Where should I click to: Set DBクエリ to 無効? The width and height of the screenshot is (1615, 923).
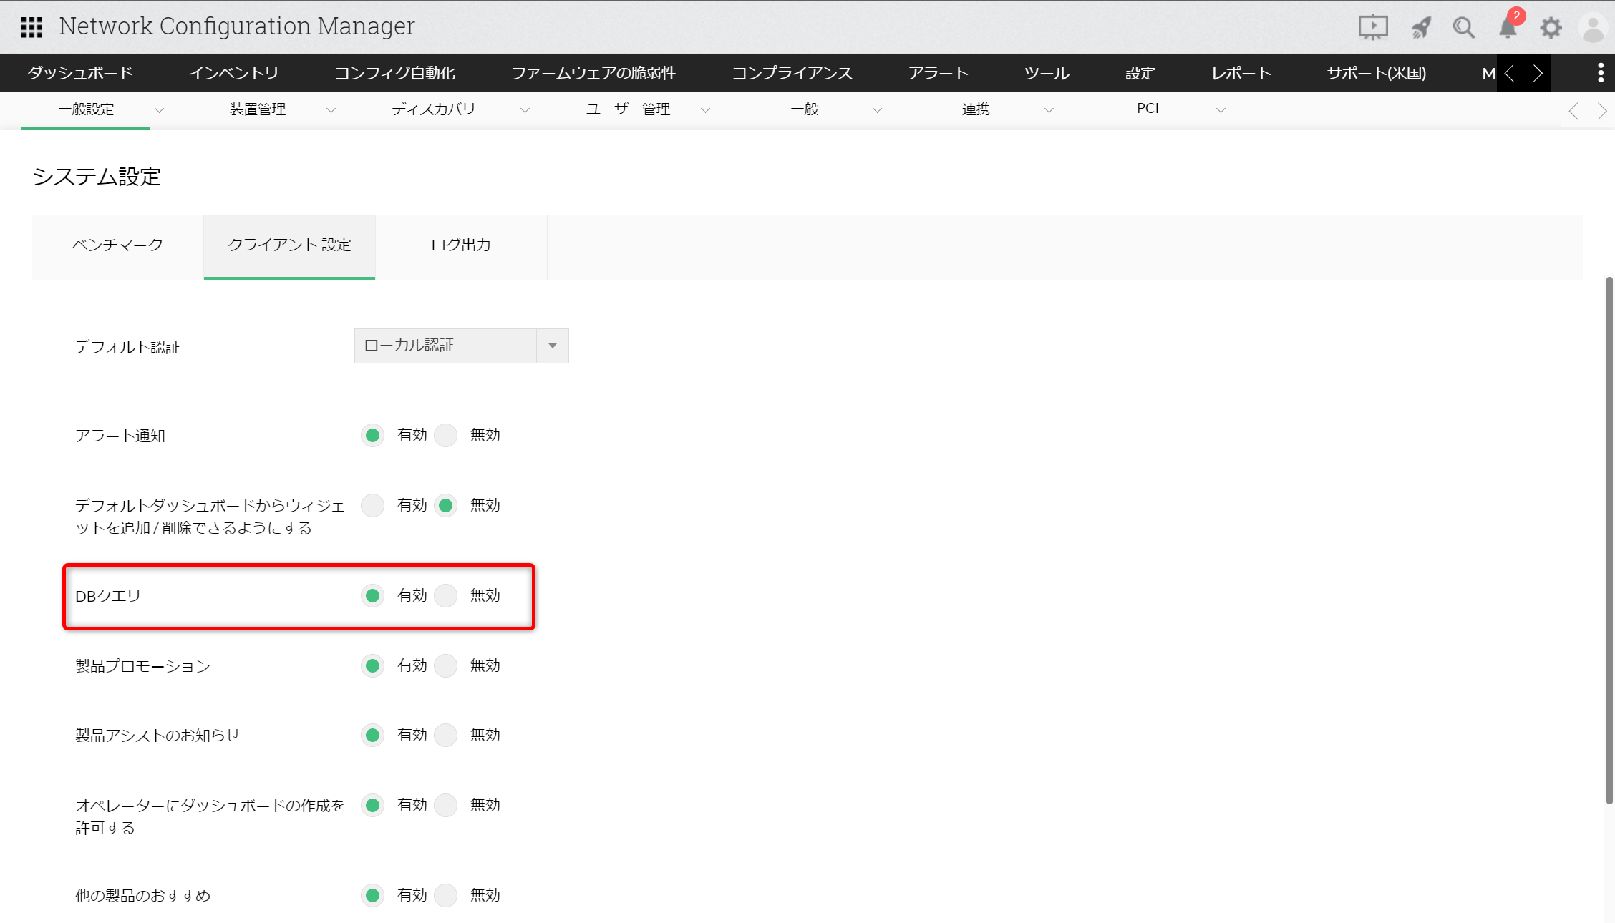[446, 595]
